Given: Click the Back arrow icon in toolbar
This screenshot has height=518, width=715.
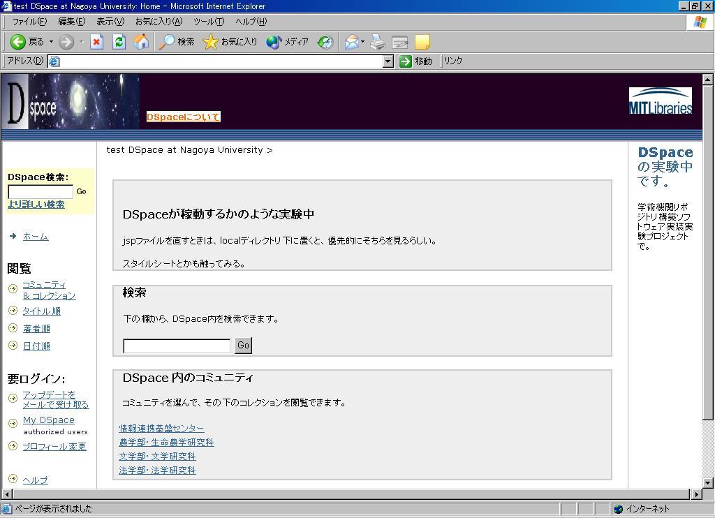Looking at the screenshot, I should (x=17, y=42).
